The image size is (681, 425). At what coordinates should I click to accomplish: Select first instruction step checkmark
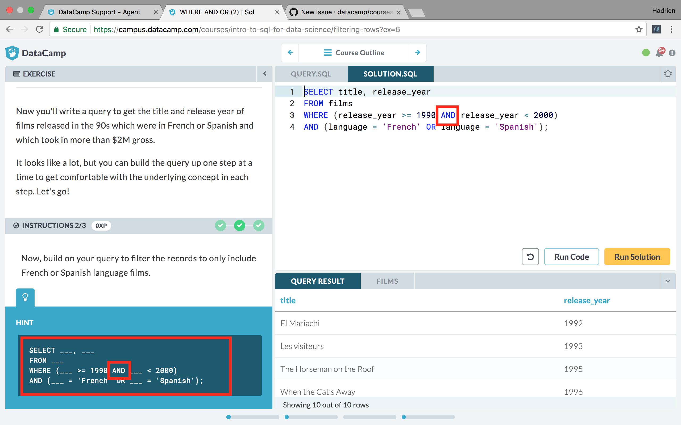(x=220, y=226)
